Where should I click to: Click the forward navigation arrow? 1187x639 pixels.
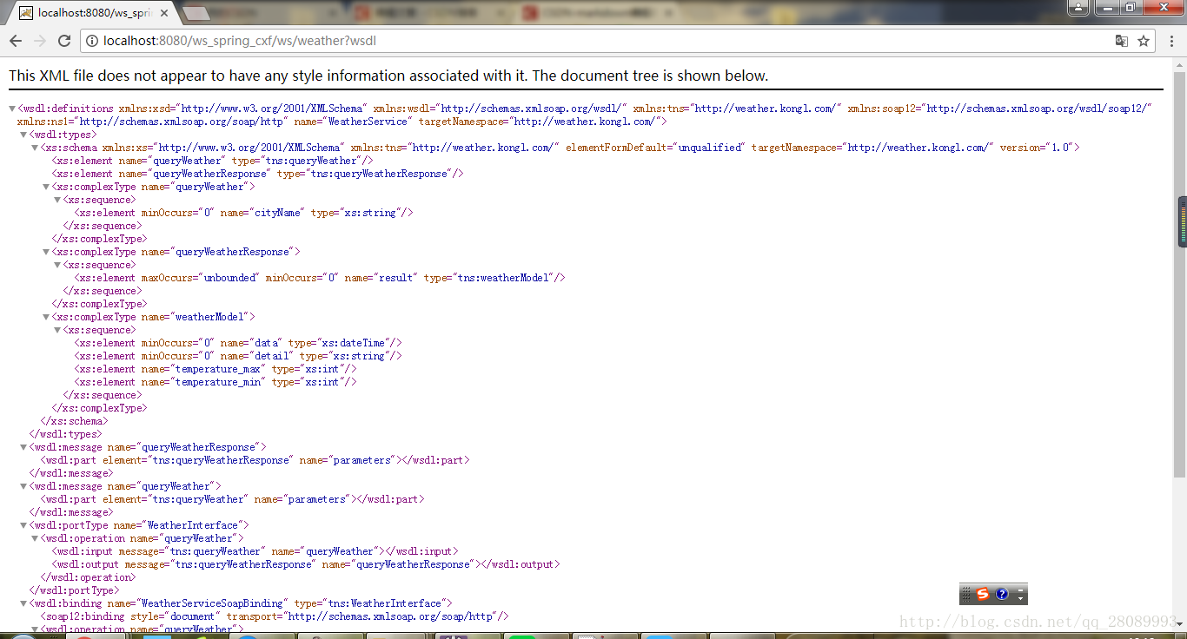point(40,41)
